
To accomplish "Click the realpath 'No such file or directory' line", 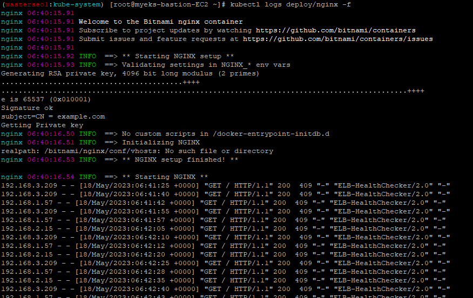I will click(x=137, y=151).
